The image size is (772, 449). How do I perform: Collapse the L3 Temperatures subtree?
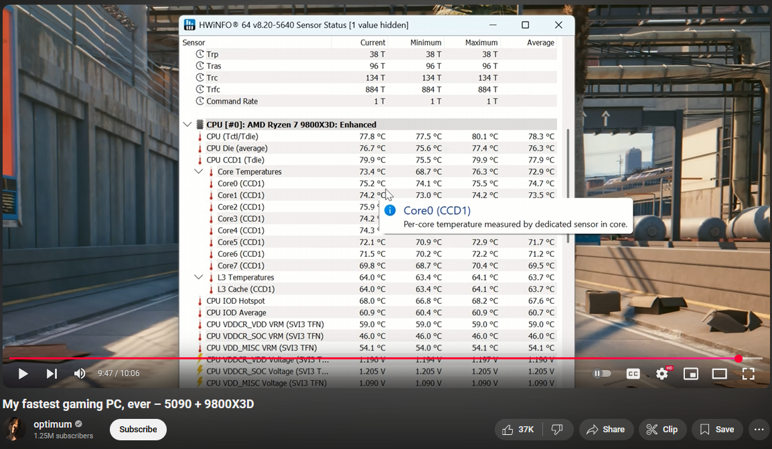pos(198,278)
